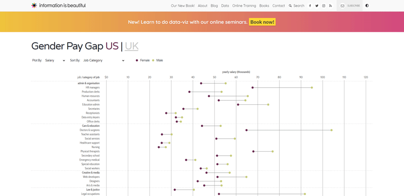The width and height of the screenshot is (404, 196).
Task: Open the Instagram icon link
Action: click(x=324, y=6)
